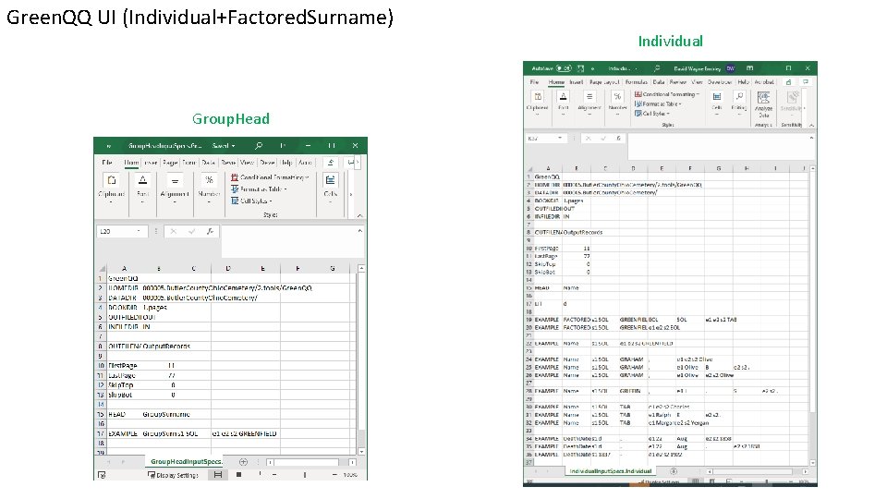Select Insert tab in Individual window

click(x=576, y=82)
